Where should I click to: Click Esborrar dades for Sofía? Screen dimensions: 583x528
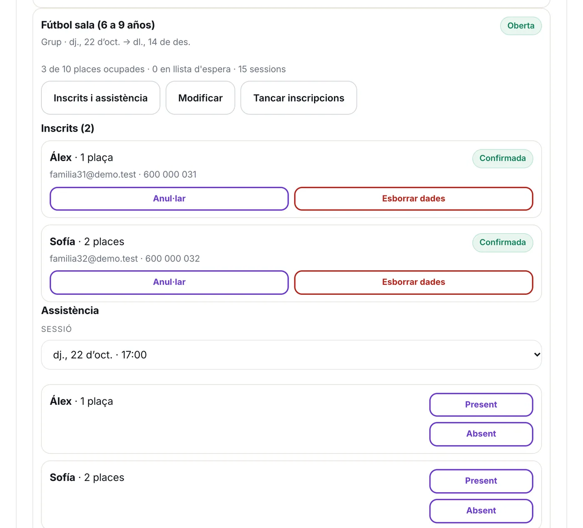click(414, 282)
